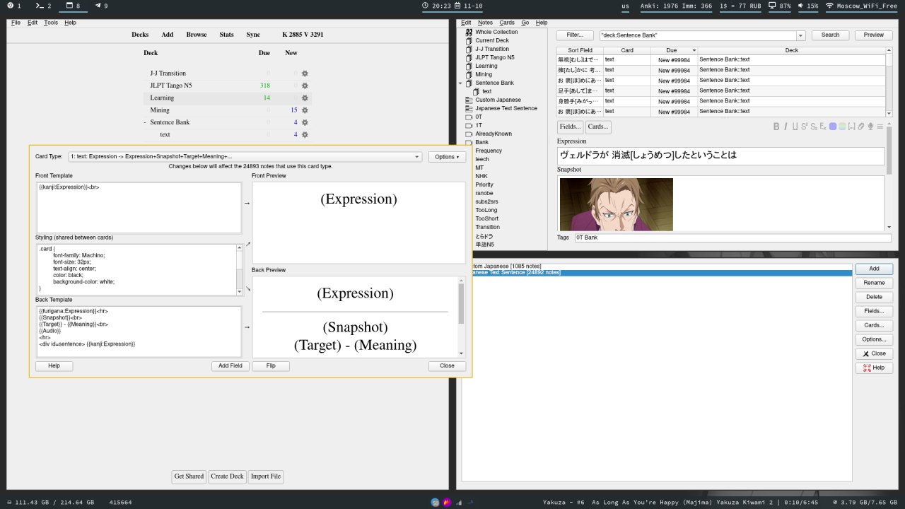
Task: Click the Create Deck button
Action: 228,476
